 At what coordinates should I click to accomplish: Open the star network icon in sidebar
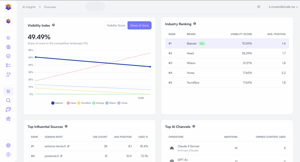tap(8, 119)
